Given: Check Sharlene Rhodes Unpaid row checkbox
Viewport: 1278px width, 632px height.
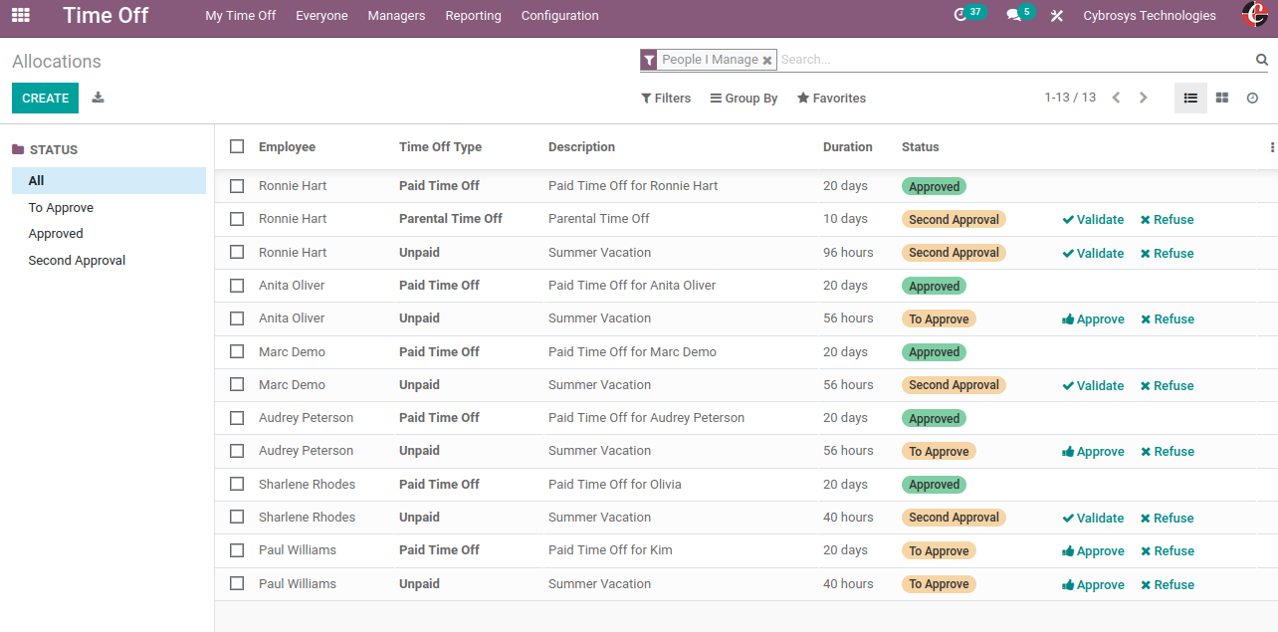Looking at the screenshot, I should tap(237, 518).
